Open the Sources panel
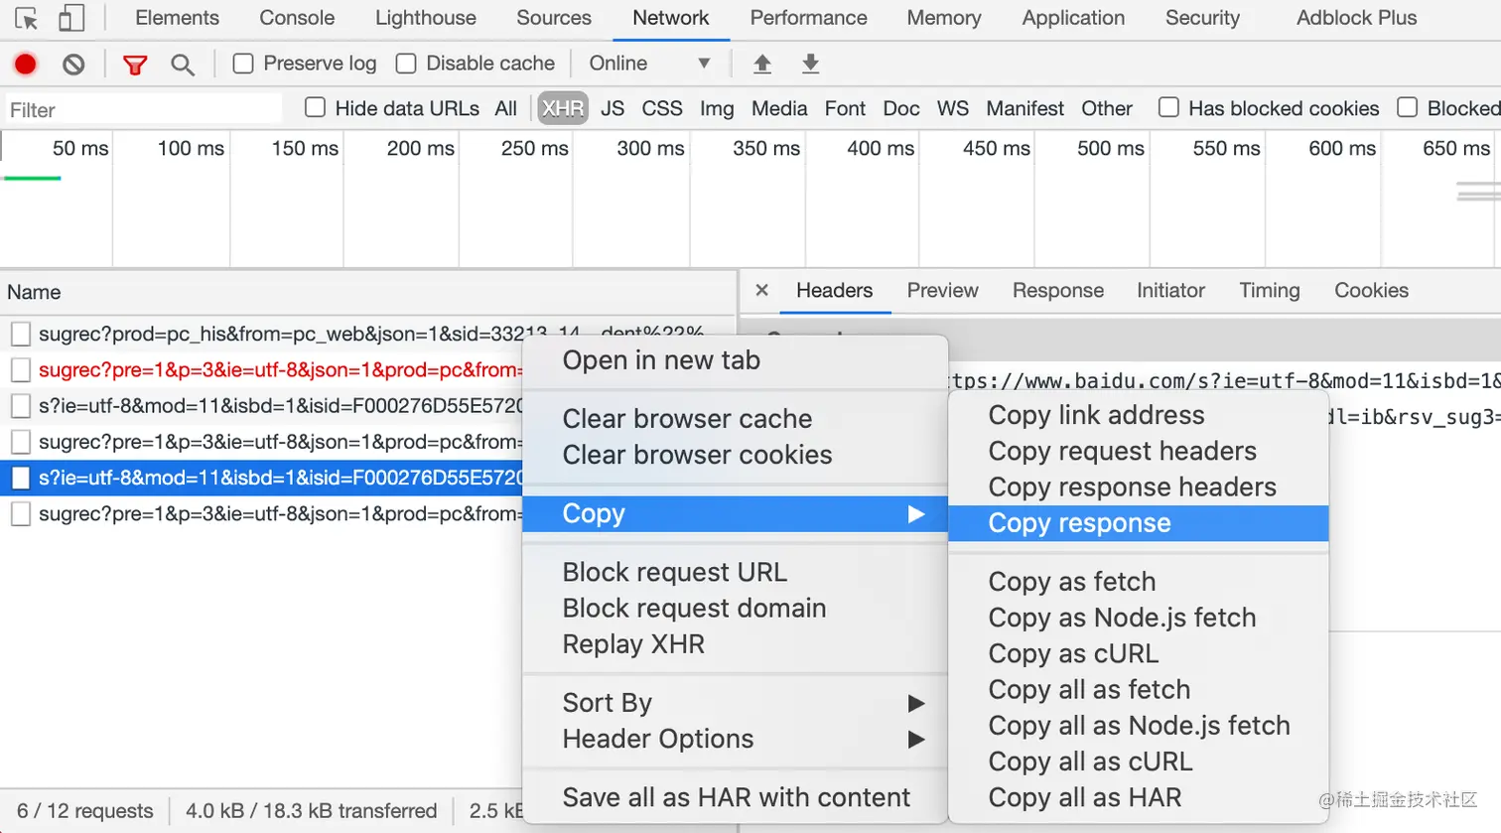This screenshot has height=833, width=1501. click(x=554, y=18)
